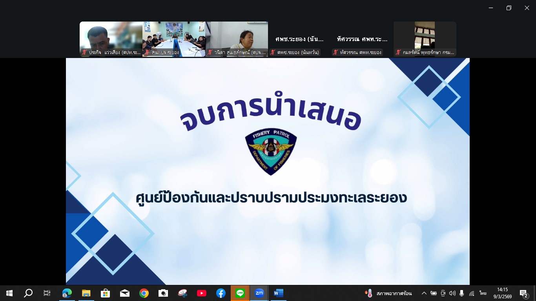Open the ไทย input language switcher

pos(483,293)
